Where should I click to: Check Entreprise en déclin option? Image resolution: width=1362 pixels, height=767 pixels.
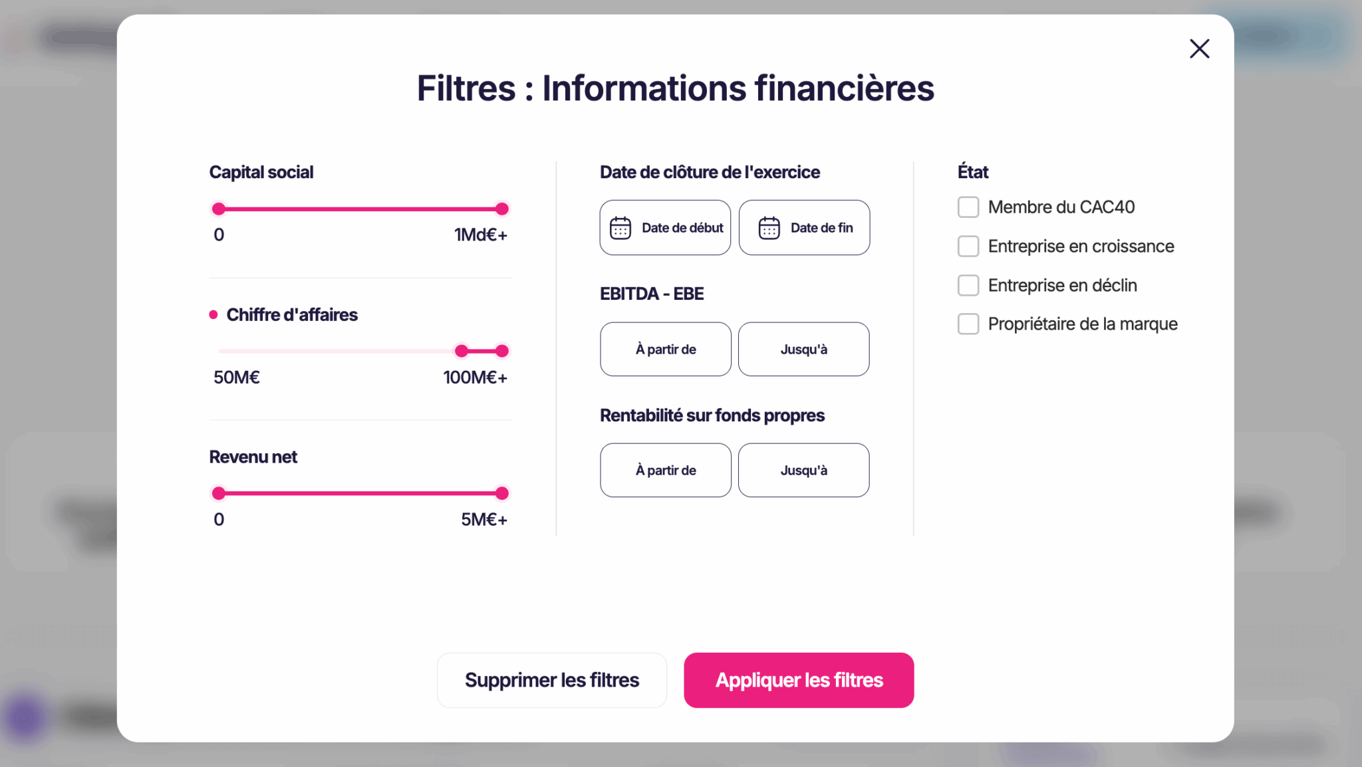pyautogui.click(x=968, y=284)
